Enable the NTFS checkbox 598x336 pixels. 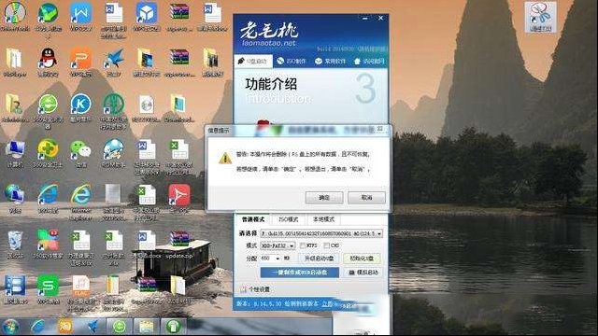(303, 245)
